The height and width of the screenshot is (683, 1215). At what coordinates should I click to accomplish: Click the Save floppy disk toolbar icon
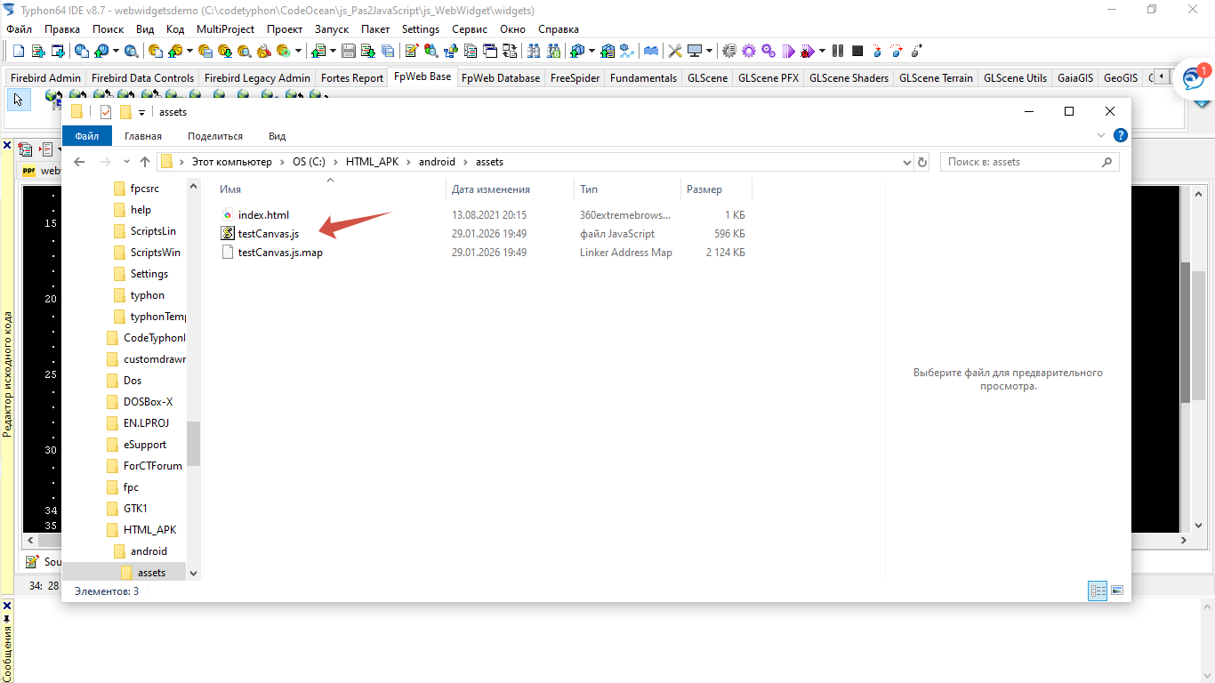[x=349, y=51]
